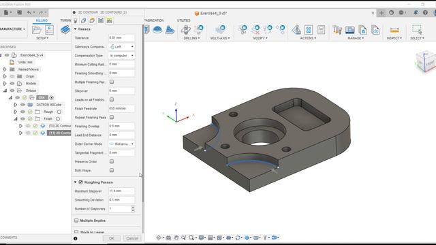The image size is (436, 245).
Task: Enable the Preserve Order checkbox
Action: pos(112,161)
